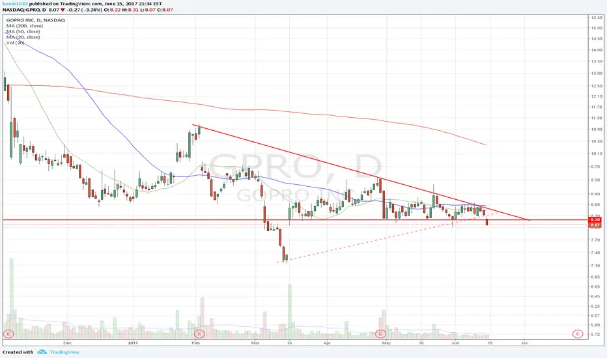Viewport: 607px width, 358px height.
Task: Open the kevin1533 author profile link
Action: (x=15, y=4)
